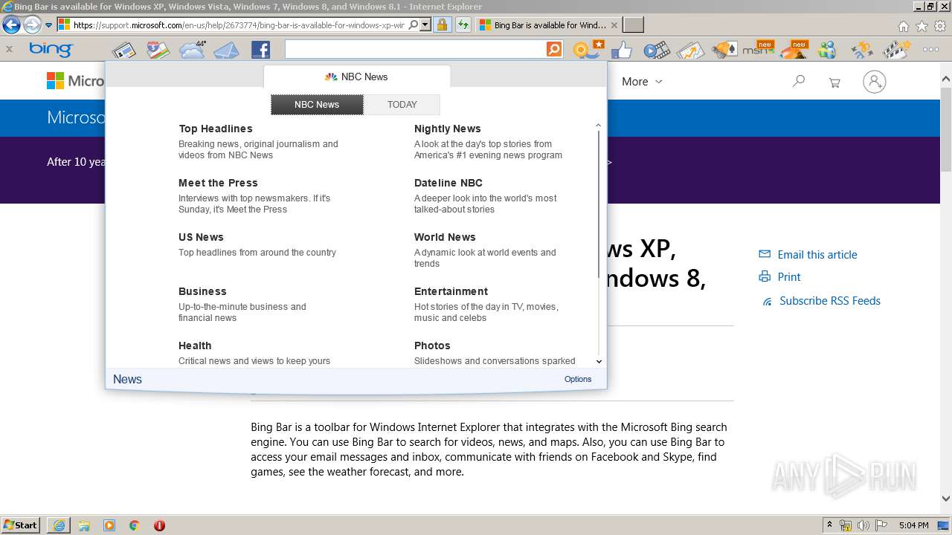Open the Bing Bar Mail envelope button
This screenshot has height=535, width=952.
coord(227,50)
